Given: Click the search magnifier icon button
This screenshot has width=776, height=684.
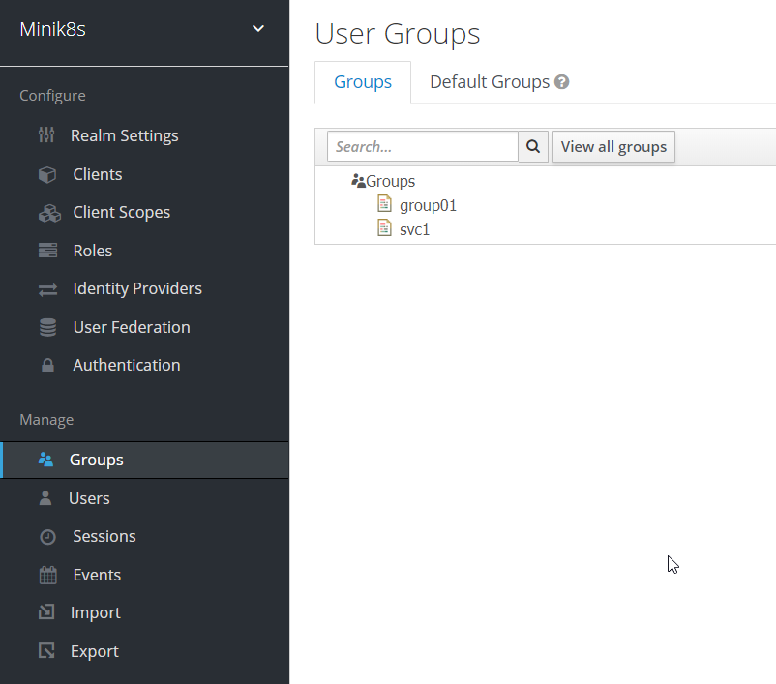Looking at the screenshot, I should [533, 146].
